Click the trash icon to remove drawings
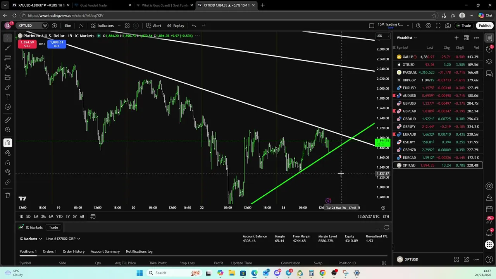 click(8, 195)
